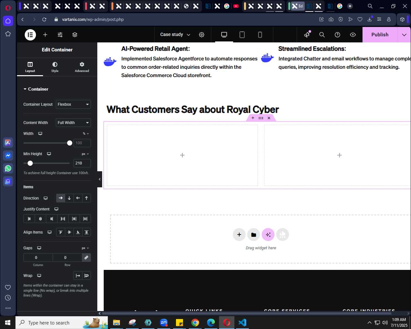
Task: Set direction to Row reversed
Action: pyautogui.click(x=78, y=198)
